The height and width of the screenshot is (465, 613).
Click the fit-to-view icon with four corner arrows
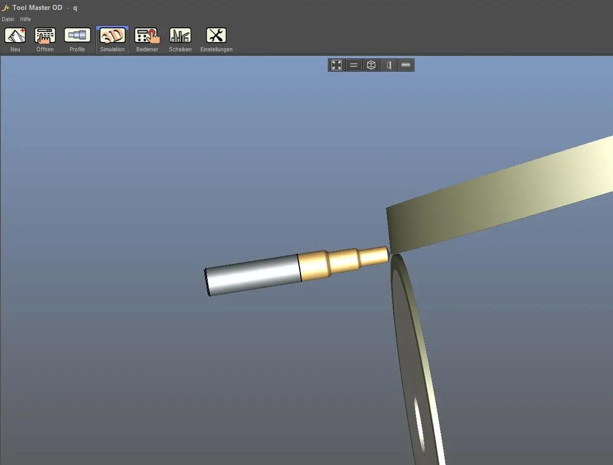336,65
